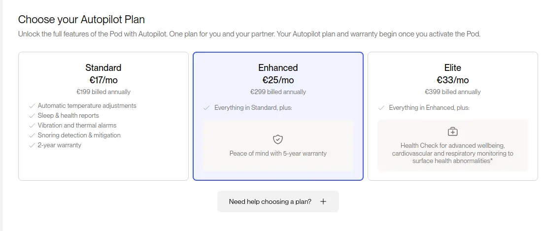Click checkmark beside 2-year warranty
The height and width of the screenshot is (231, 544).
(32, 145)
